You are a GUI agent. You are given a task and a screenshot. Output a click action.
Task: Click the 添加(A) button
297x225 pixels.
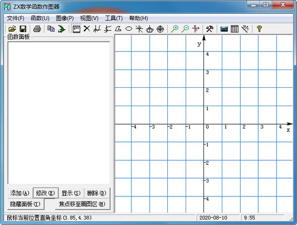coord(20,193)
